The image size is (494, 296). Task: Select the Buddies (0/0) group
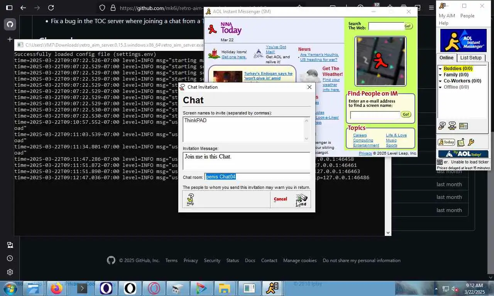[458, 69]
